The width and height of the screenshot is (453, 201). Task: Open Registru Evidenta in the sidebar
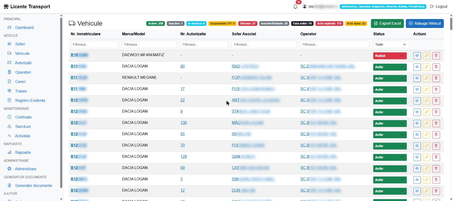pos(30,100)
